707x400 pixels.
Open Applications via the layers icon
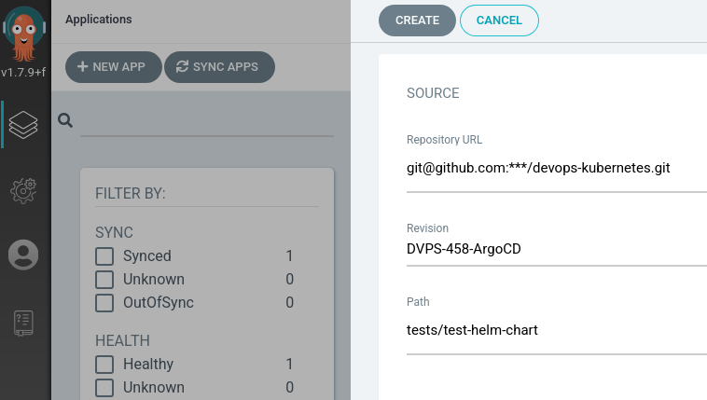(23, 125)
